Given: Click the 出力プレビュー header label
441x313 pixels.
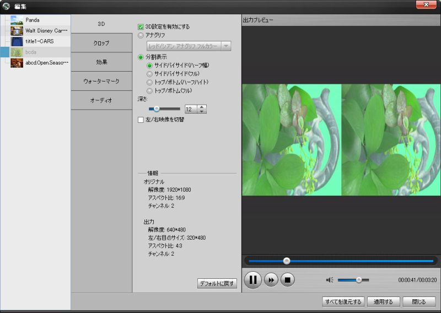Looking at the screenshot, I should click(258, 20).
